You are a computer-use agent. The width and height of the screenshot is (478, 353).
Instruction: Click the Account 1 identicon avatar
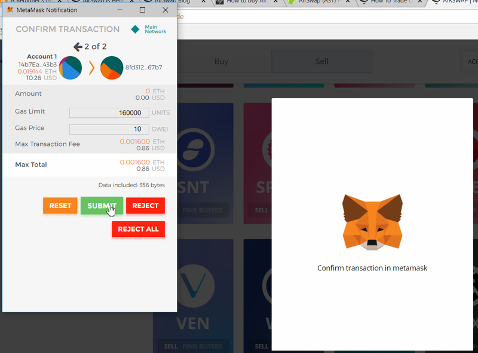click(x=71, y=68)
